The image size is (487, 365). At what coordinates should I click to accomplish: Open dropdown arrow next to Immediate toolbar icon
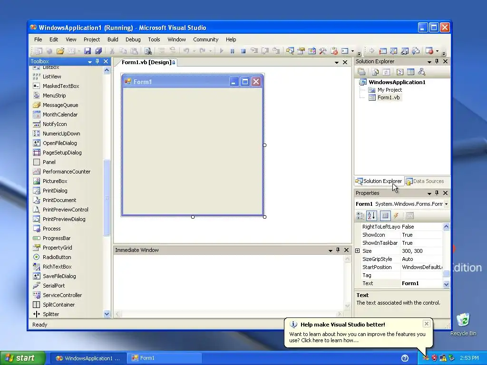coord(352,51)
